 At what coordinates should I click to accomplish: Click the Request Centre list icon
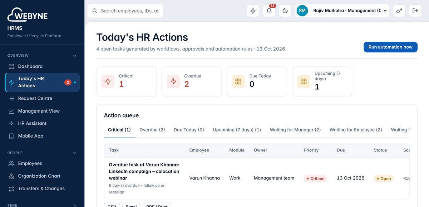[11, 98]
